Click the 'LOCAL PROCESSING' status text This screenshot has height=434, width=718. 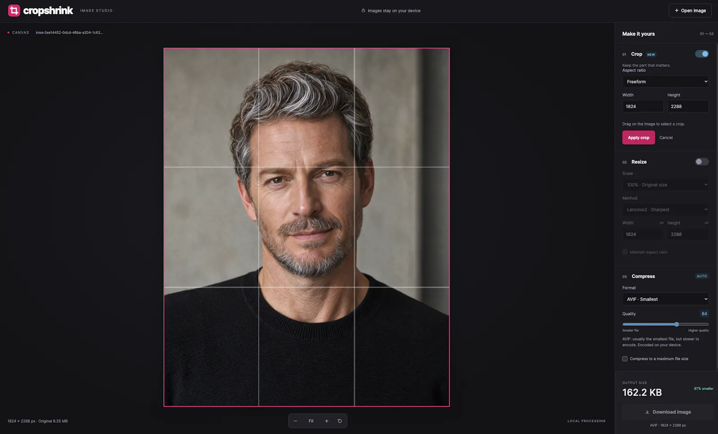pyautogui.click(x=587, y=421)
